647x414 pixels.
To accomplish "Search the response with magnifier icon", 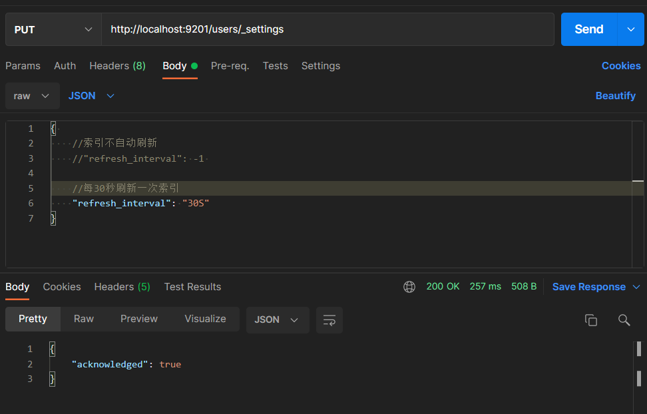I will (x=624, y=320).
